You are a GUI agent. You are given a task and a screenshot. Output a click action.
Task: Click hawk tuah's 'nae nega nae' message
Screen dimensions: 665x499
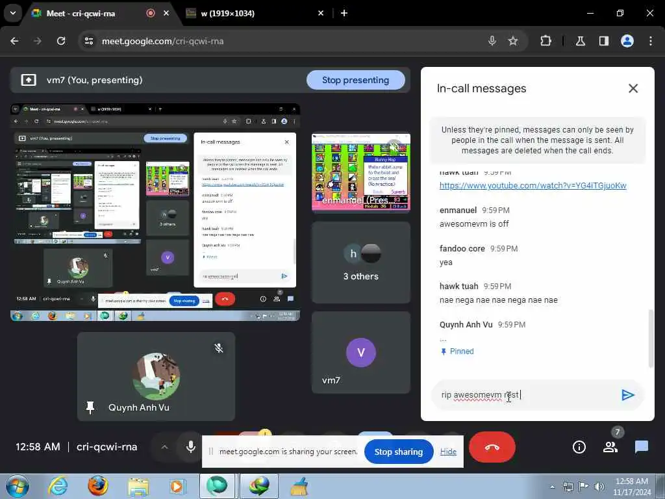point(498,300)
